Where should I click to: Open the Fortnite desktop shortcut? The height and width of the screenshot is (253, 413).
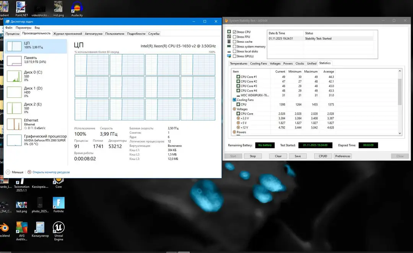[59, 205]
